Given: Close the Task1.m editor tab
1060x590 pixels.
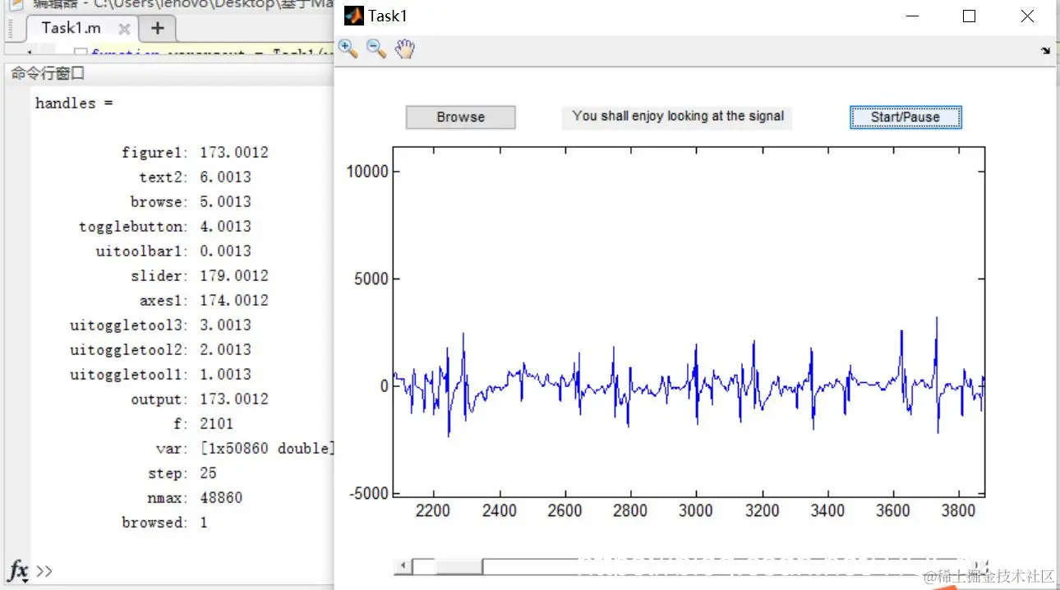Looking at the screenshot, I should click(x=124, y=29).
